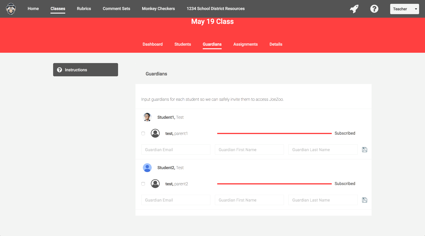Open the help question mark icon
The image size is (425, 236).
(374, 9)
